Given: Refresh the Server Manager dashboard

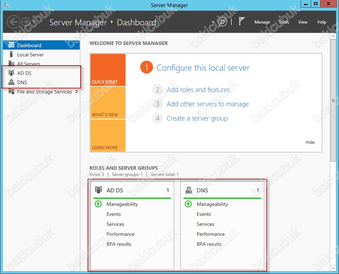Looking at the screenshot, I should [222, 22].
